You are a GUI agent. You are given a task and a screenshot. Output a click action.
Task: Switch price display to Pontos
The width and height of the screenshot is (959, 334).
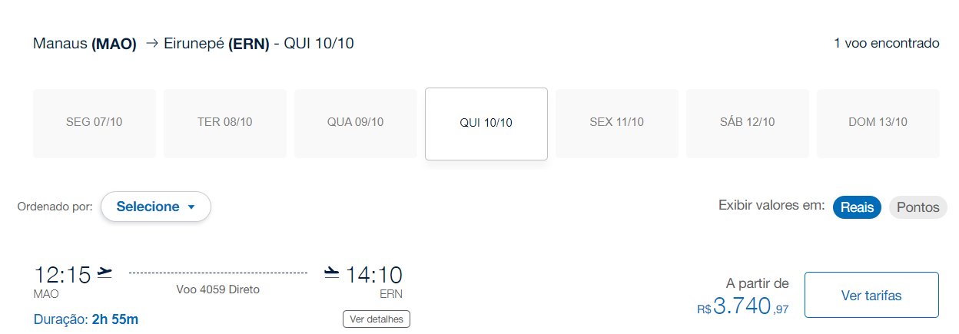tap(918, 207)
